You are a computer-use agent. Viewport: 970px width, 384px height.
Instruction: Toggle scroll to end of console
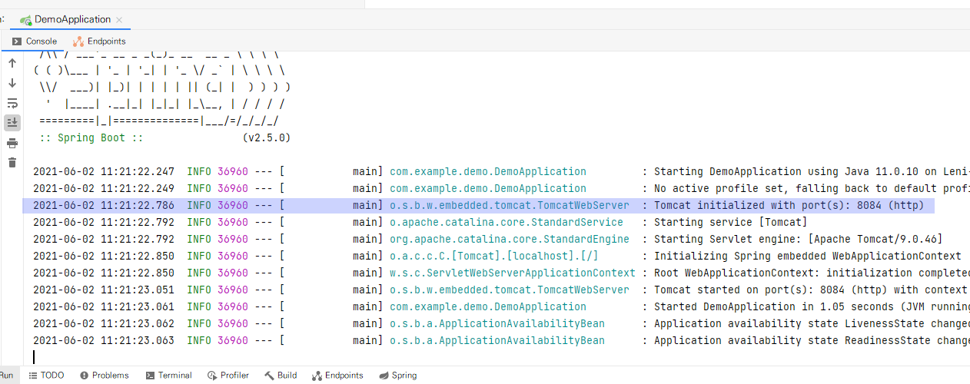(12, 122)
